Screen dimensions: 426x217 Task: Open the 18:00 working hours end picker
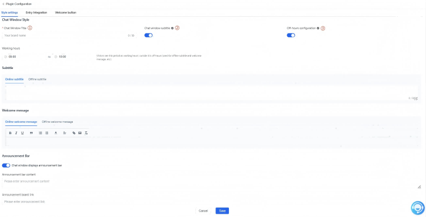(73, 57)
